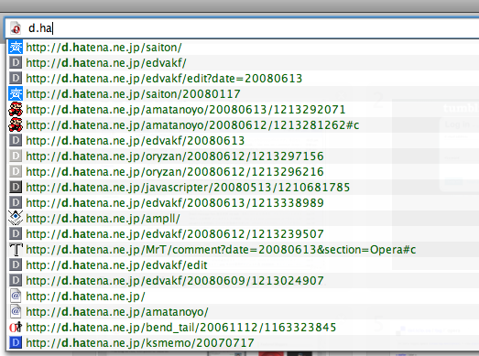The height and width of the screenshot is (356, 479).
Task: Open suggestion d.hatena.ne.jp/ampll/
Action: click(x=243, y=219)
